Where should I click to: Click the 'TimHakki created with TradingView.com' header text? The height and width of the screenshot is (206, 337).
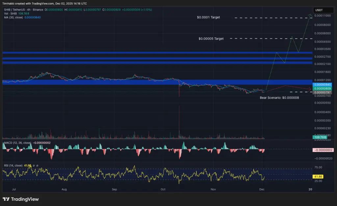[x=28, y=4]
